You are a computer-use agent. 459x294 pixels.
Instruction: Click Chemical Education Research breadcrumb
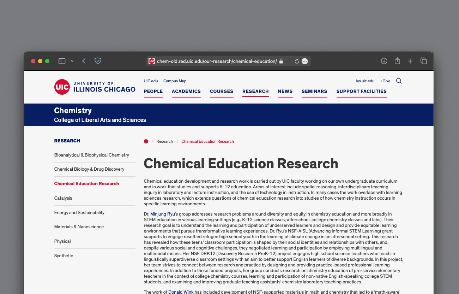pyautogui.click(x=208, y=141)
